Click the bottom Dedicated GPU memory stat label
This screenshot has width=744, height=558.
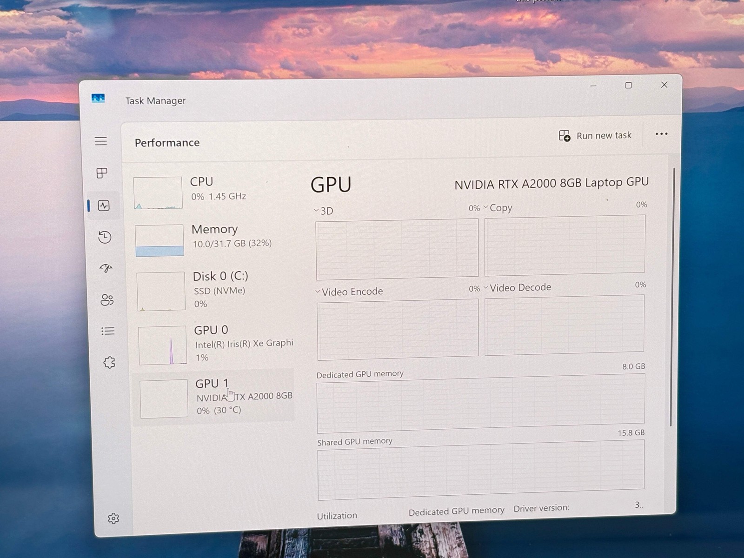click(x=456, y=511)
